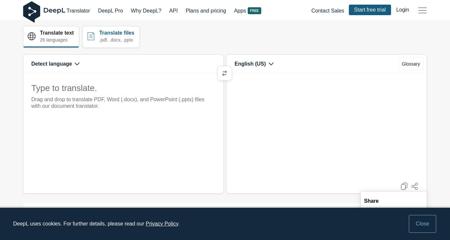Open the hamburger menu icon

(x=422, y=10)
